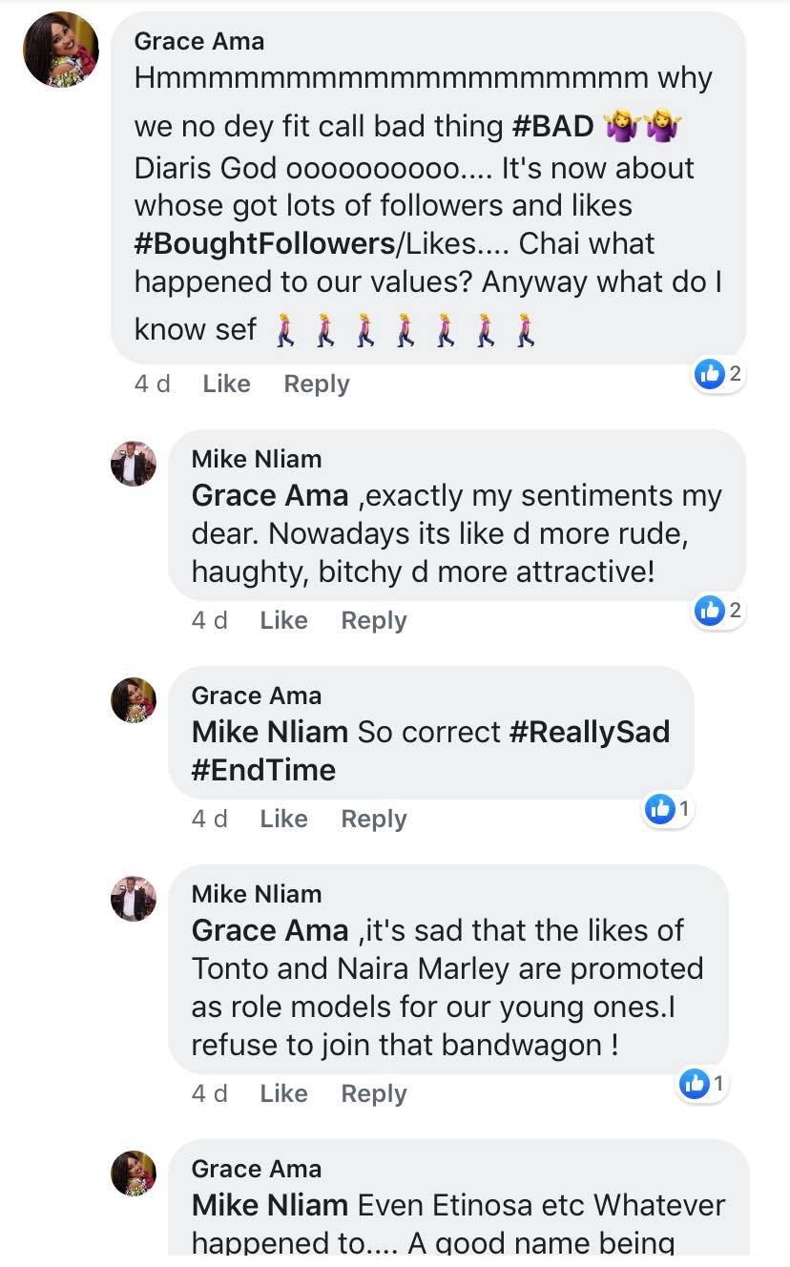
Task: Open the thumbs-up reaction on the Naira Marley reply
Action: click(x=703, y=1084)
